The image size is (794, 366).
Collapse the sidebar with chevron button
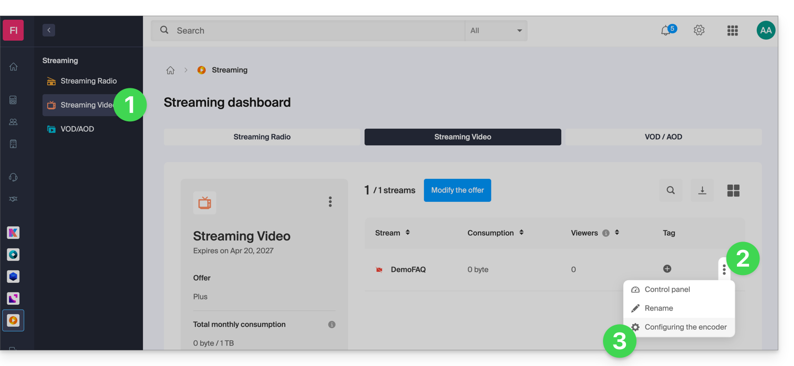point(49,30)
